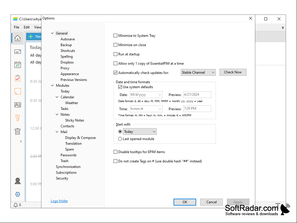Collapse the Notes tree node

coord(57,114)
